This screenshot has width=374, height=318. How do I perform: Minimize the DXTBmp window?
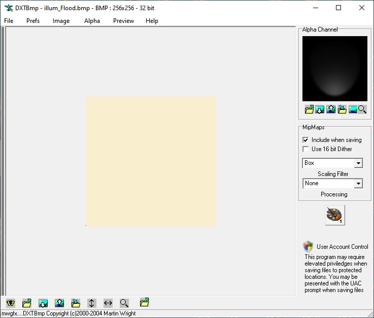(316, 8)
